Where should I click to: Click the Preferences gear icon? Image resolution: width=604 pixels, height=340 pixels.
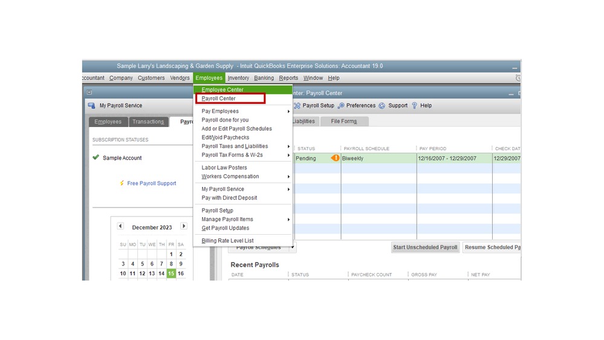(341, 106)
